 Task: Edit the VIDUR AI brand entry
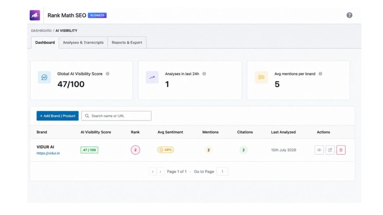tap(330, 150)
